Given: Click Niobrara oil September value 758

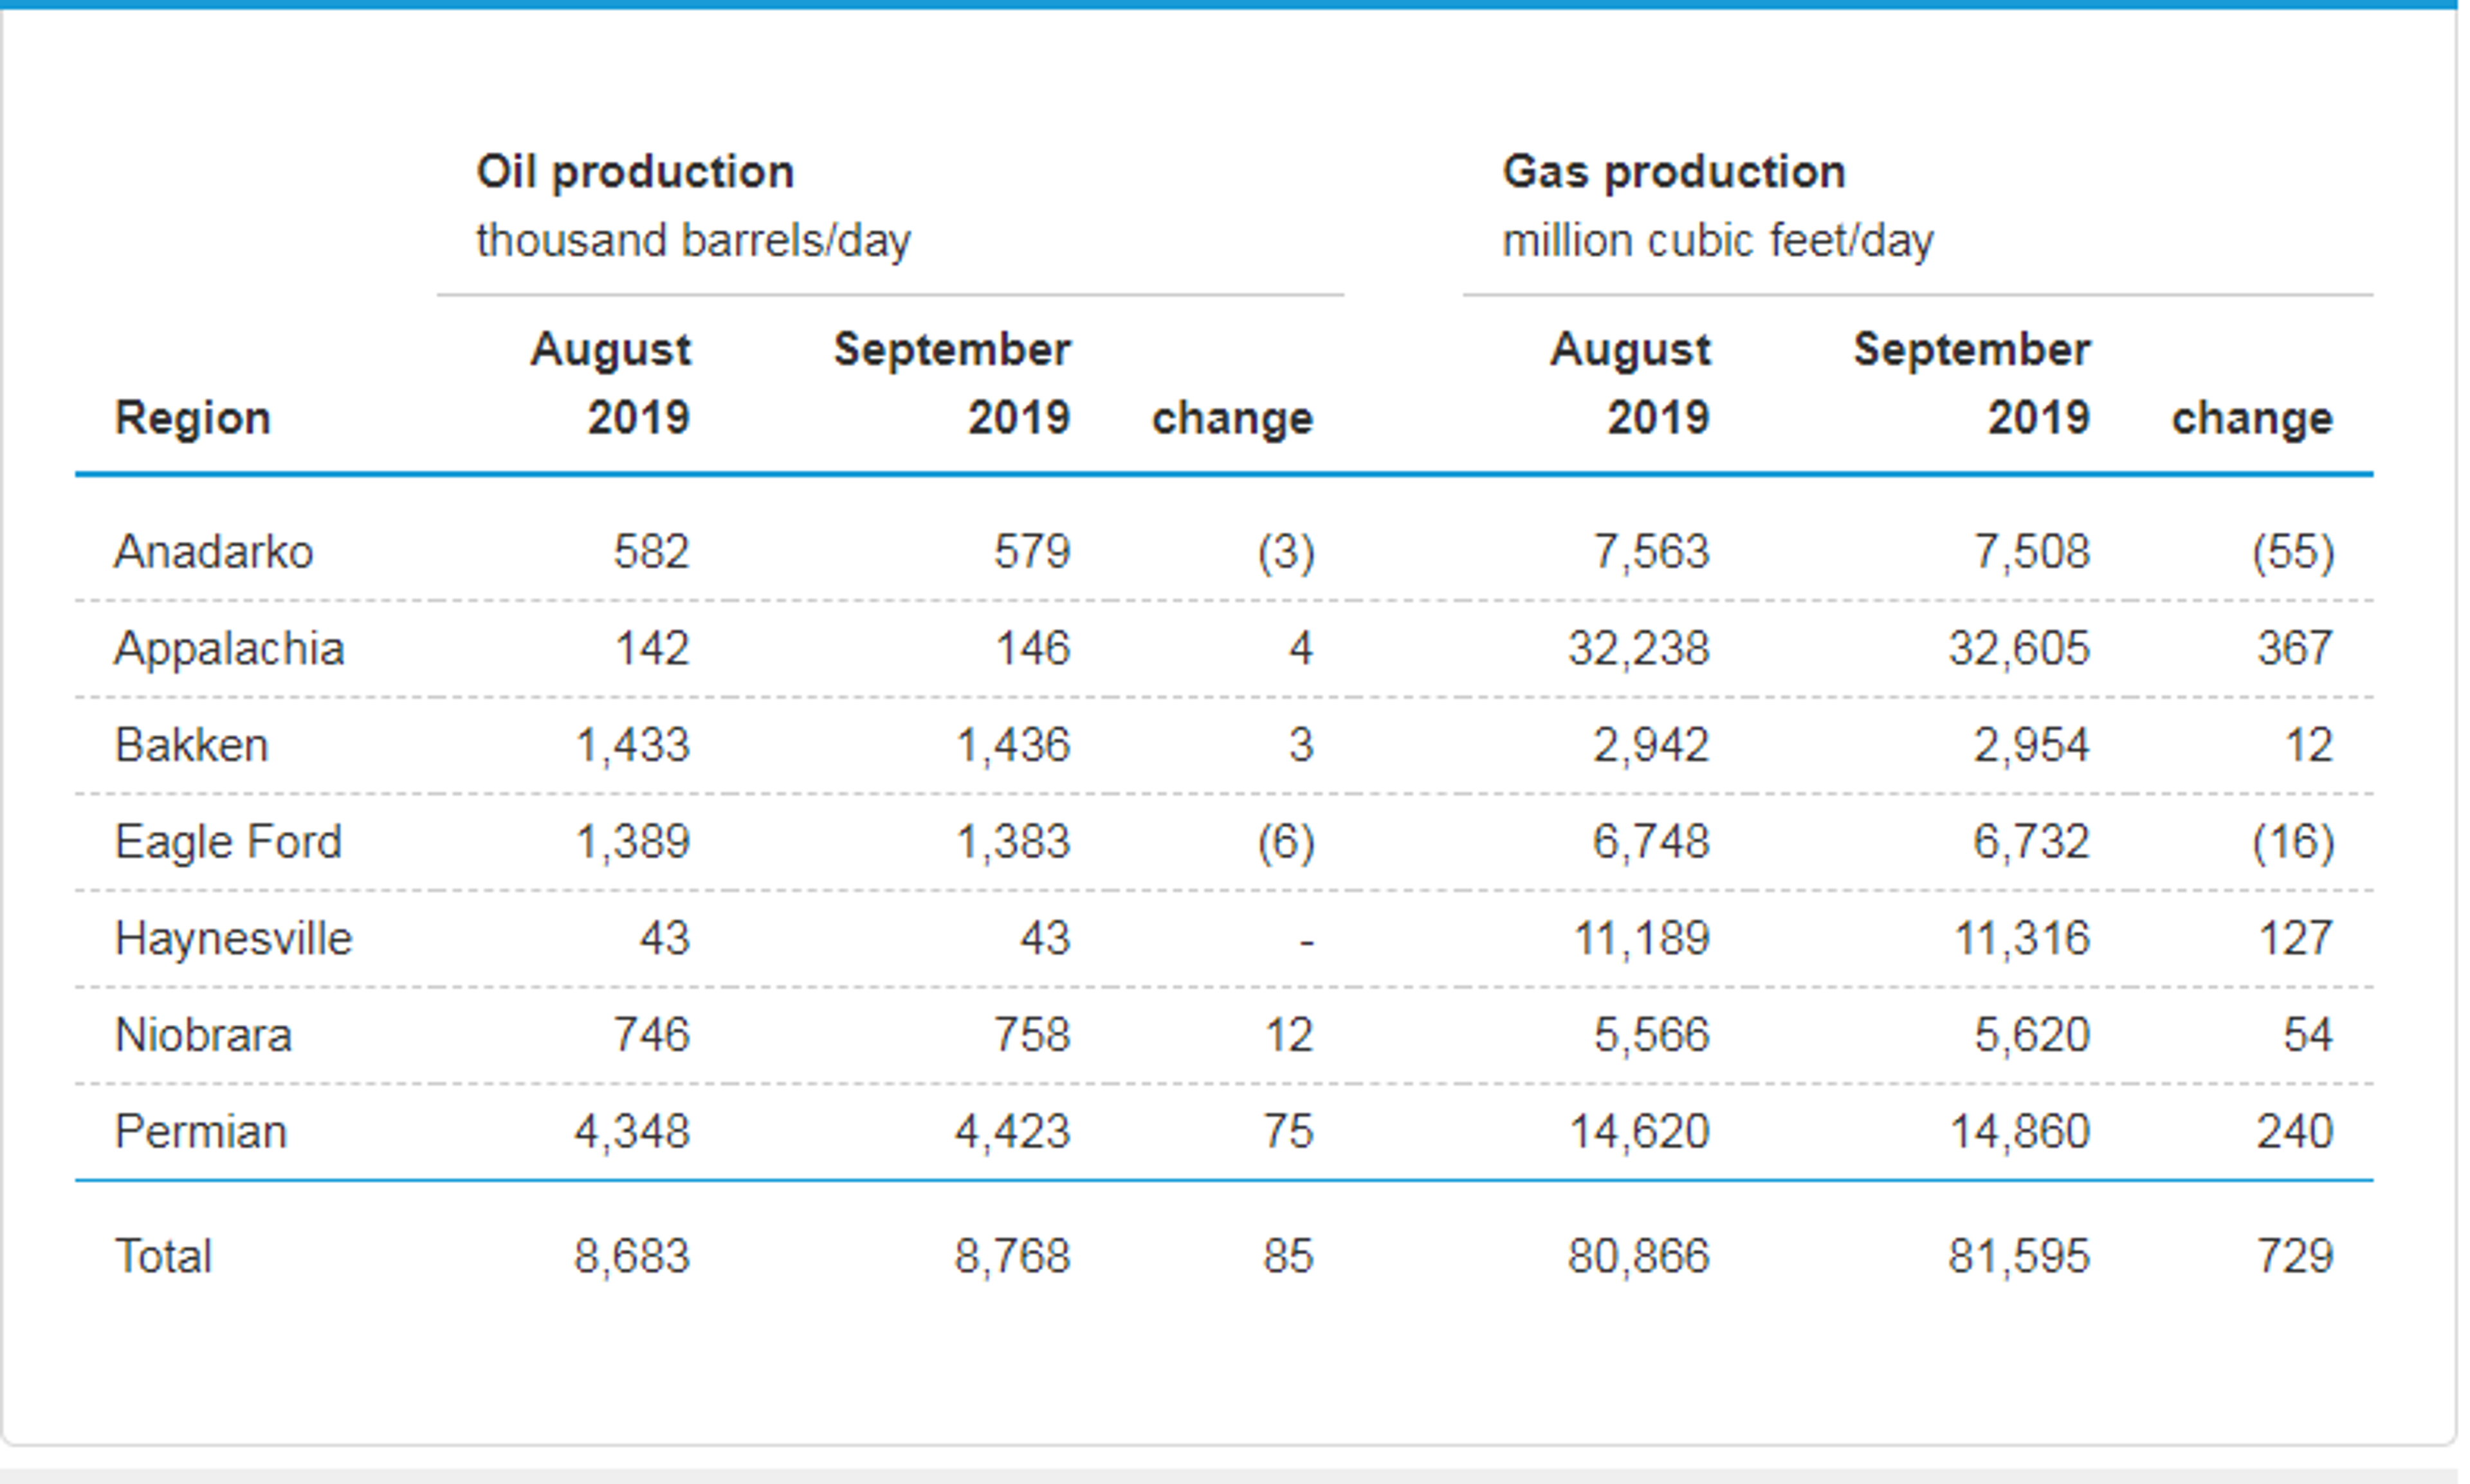Looking at the screenshot, I should pos(1031,1035).
